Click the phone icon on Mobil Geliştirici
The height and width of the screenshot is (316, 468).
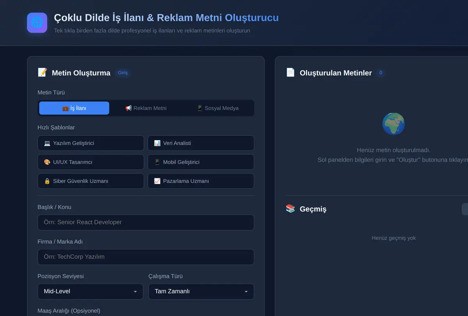coord(157,162)
